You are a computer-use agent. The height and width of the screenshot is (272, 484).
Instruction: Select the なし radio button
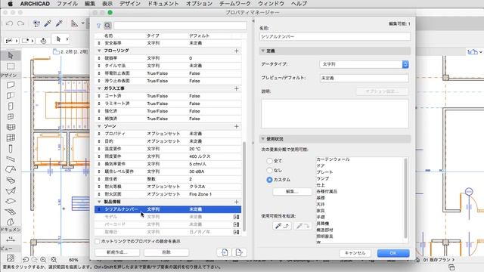[269, 170]
